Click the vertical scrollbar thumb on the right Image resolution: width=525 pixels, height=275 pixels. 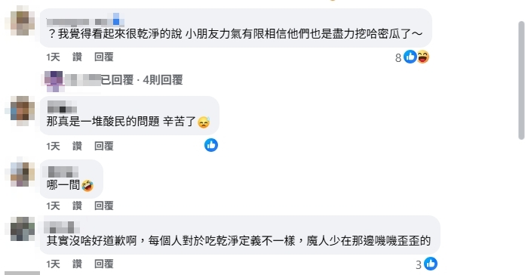[521, 80]
